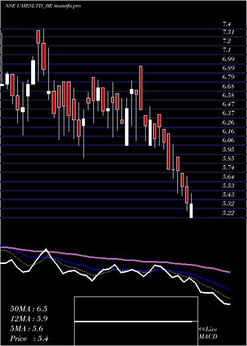Click the 7.4 price axis label
Screen dimensions: 247x346
[x=226, y=24]
